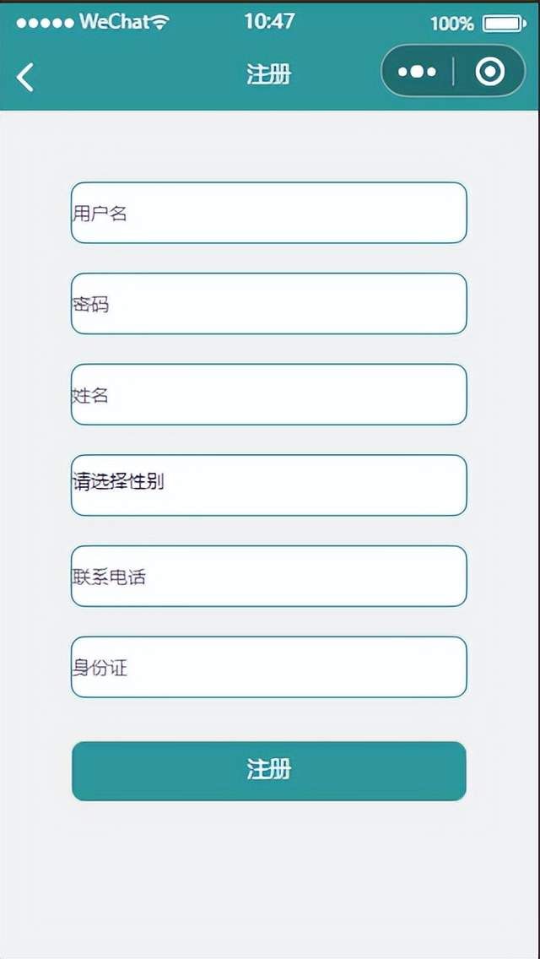
Task: Tap the 10:47 clock display
Action: click(269, 21)
